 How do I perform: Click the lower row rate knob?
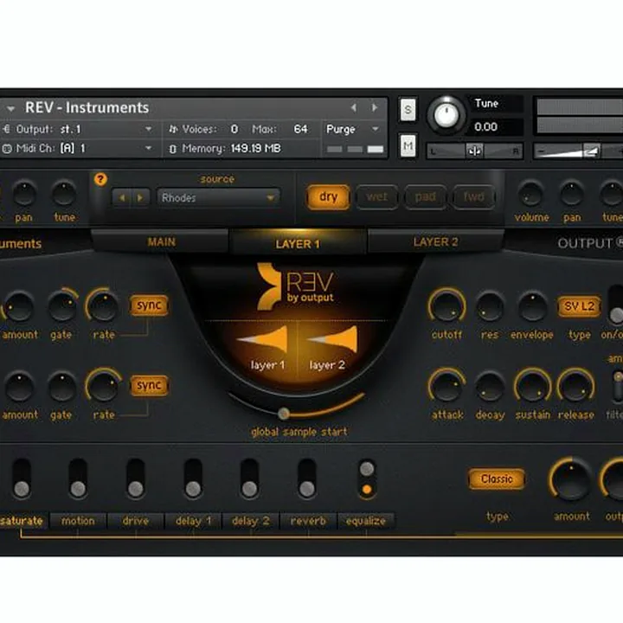click(102, 386)
